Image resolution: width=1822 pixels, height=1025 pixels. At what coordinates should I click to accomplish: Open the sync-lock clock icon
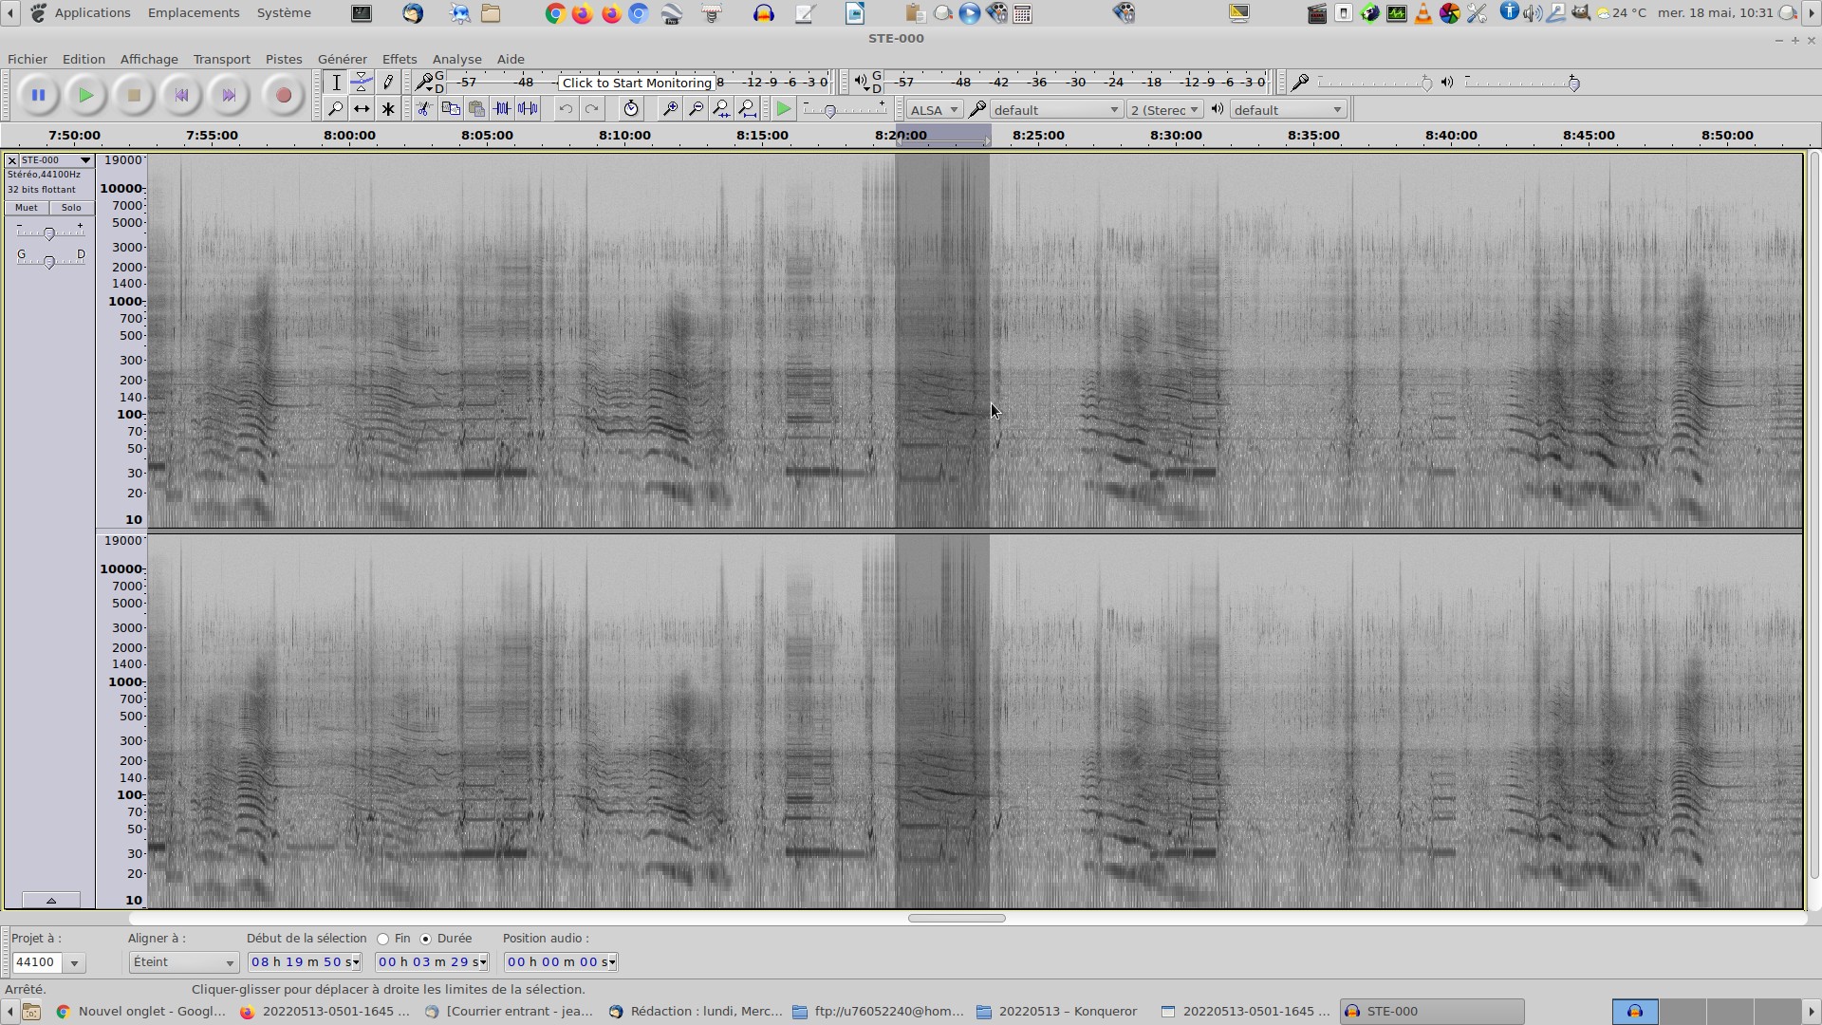(631, 109)
